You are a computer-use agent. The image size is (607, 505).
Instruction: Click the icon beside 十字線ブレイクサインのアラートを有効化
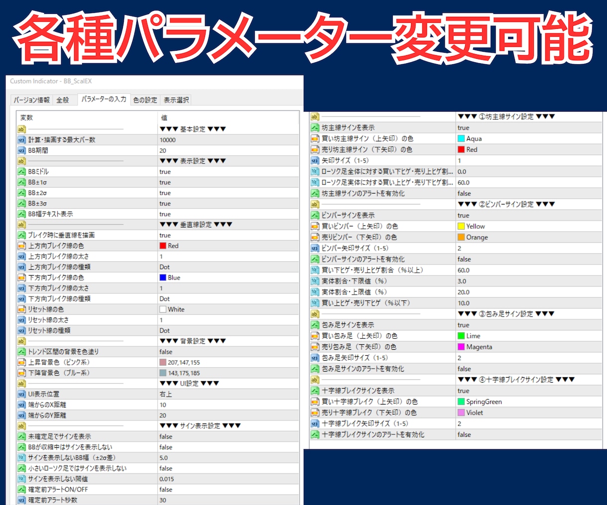pos(314,434)
